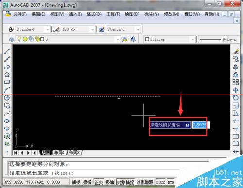Open the Layer Properties Manager
The image size is (243, 188).
pyautogui.click(x=11, y=39)
